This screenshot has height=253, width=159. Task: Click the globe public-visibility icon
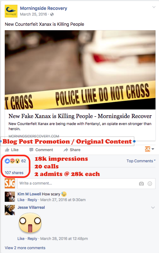coord(52,14)
